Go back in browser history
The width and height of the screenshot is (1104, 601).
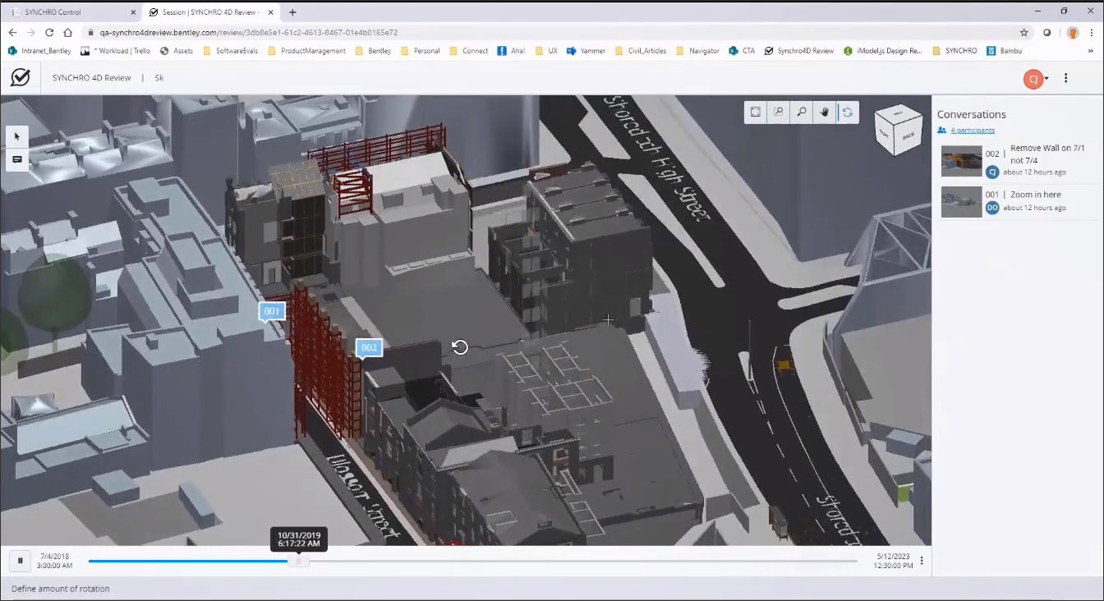12,33
